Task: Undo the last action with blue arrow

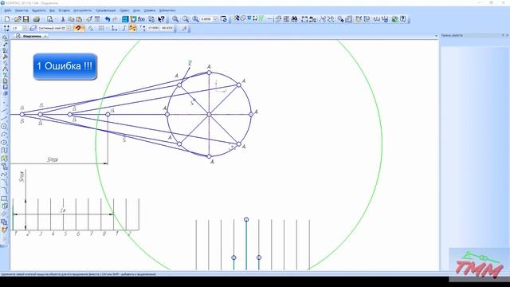Action: coord(108,19)
